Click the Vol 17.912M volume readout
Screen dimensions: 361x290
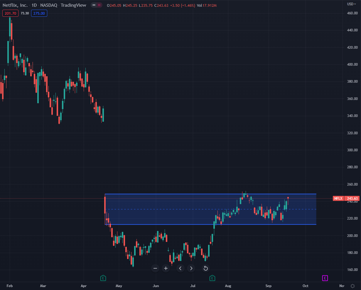point(207,5)
